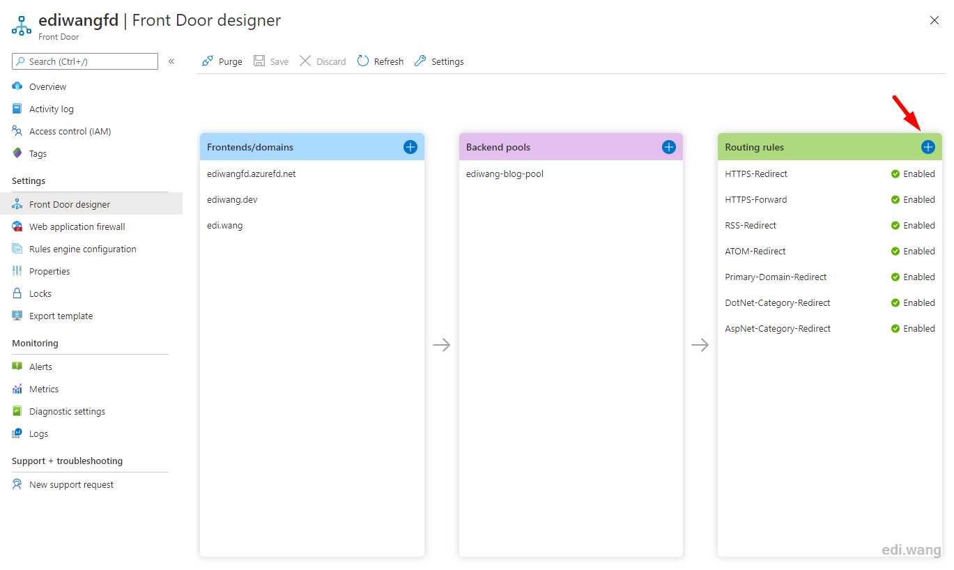Image resolution: width=954 pixels, height=570 pixels.
Task: Click green check icon beside Primary-Domain-Redirect
Action: (895, 277)
